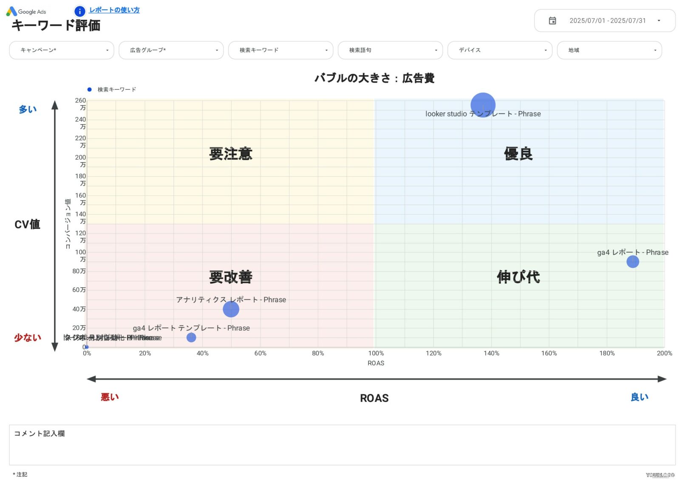Open the キャンペーン filter dropdown
685x484 pixels.
point(61,50)
